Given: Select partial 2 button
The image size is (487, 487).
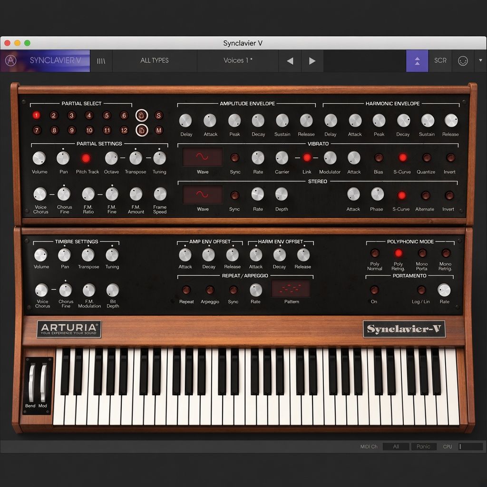Looking at the screenshot, I should [54, 116].
